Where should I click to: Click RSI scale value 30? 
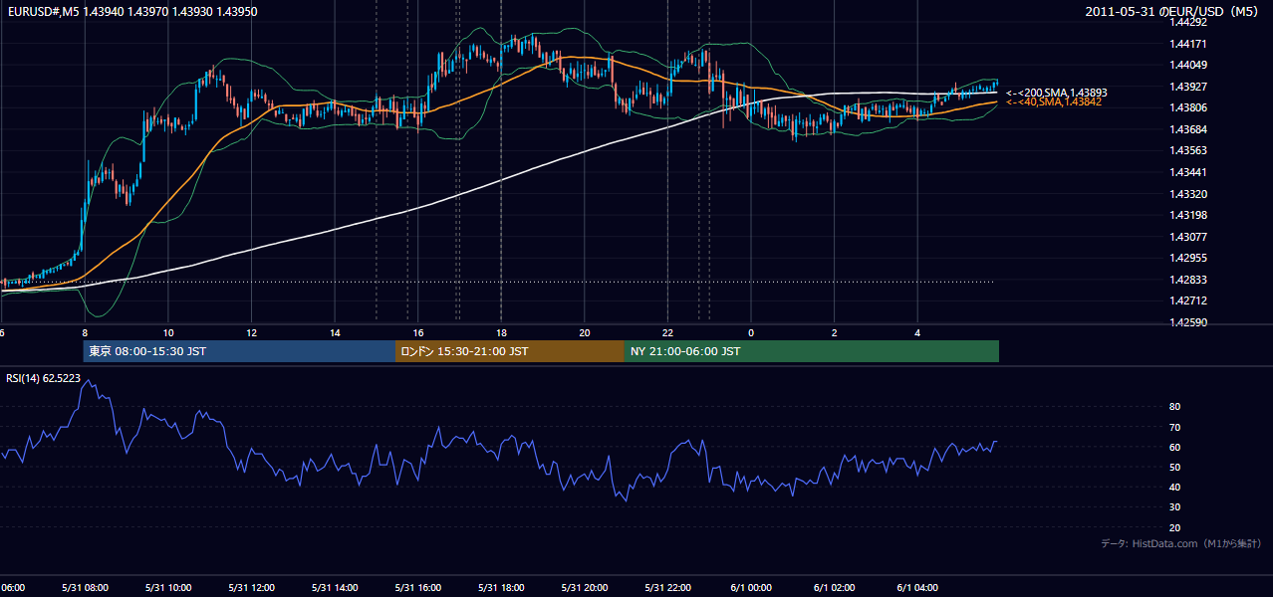coord(1174,507)
